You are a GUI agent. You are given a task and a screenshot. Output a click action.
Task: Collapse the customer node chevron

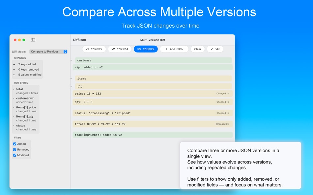[x=71, y=60]
